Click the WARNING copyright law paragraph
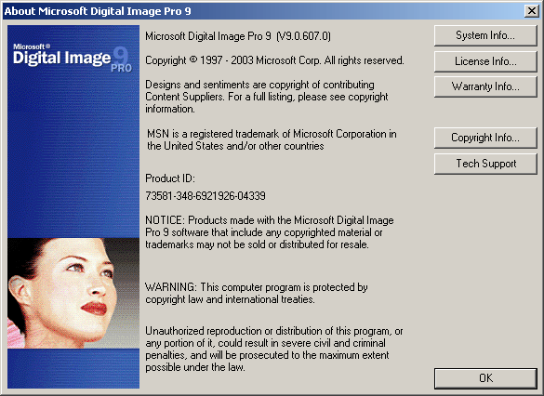544x396 pixels. click(x=256, y=293)
